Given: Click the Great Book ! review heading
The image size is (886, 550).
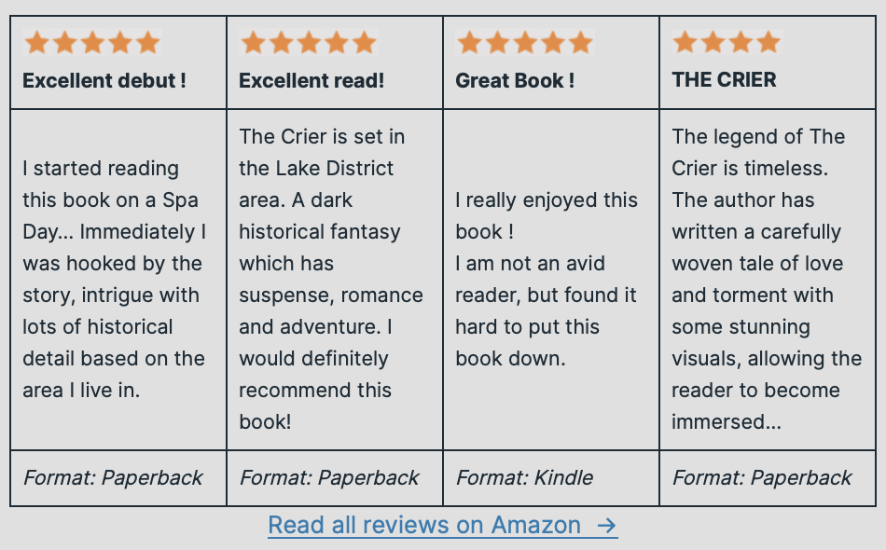Looking at the screenshot, I should pyautogui.click(x=515, y=81).
